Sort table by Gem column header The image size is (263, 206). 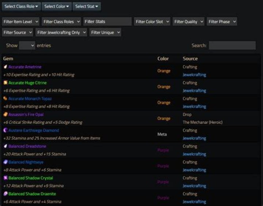tap(8, 58)
